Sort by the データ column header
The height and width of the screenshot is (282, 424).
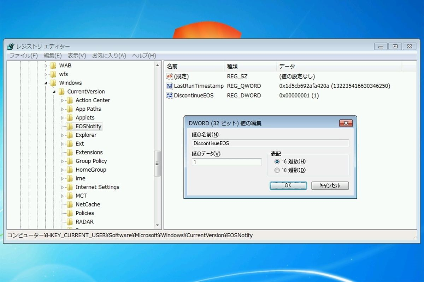pyautogui.click(x=339, y=66)
